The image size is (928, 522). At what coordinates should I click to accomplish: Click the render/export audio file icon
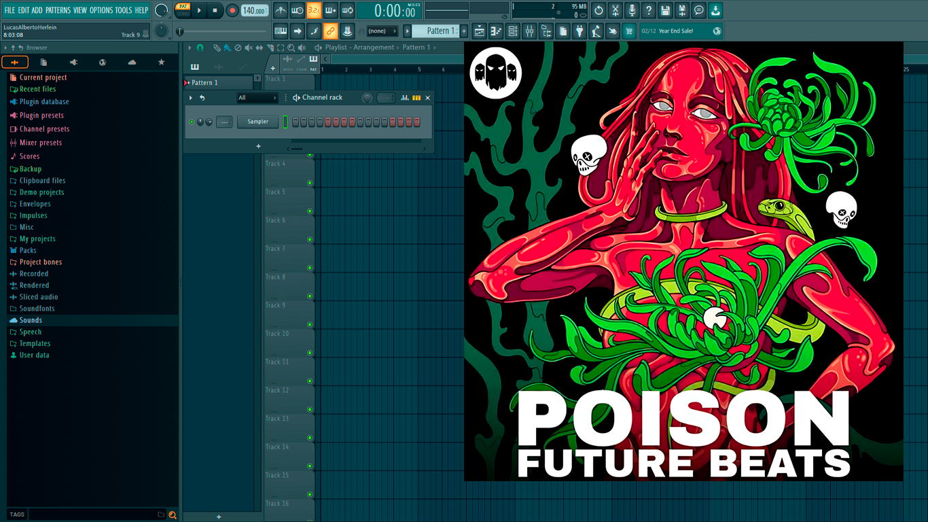tap(682, 10)
